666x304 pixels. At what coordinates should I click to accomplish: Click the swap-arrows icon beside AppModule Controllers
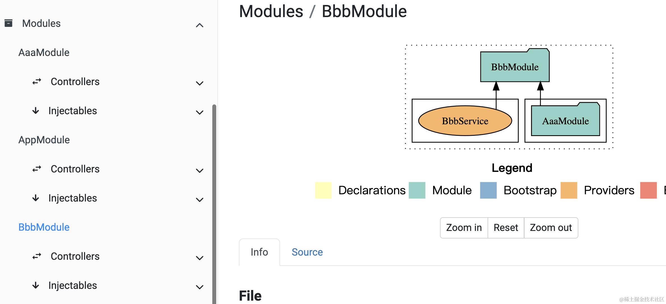(37, 169)
